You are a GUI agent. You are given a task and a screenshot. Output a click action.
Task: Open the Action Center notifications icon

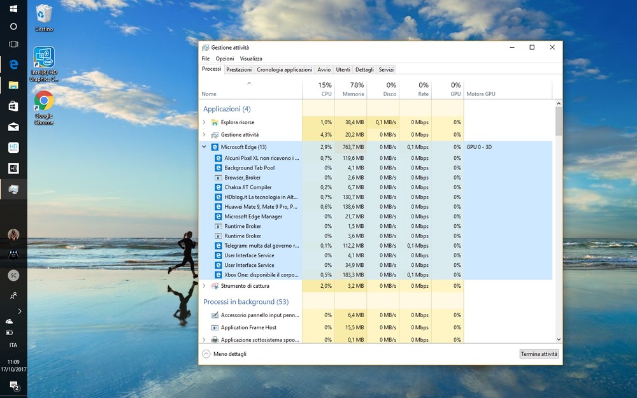13,385
